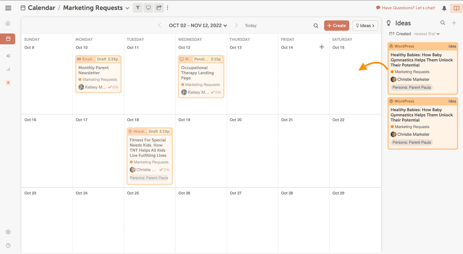
Task: Click Christie Marketer name on second idea
Action: click(x=413, y=134)
